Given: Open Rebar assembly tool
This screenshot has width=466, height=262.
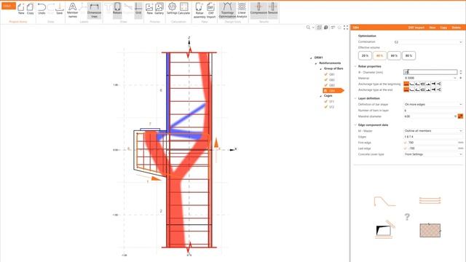Looking at the screenshot, I should (200, 10).
